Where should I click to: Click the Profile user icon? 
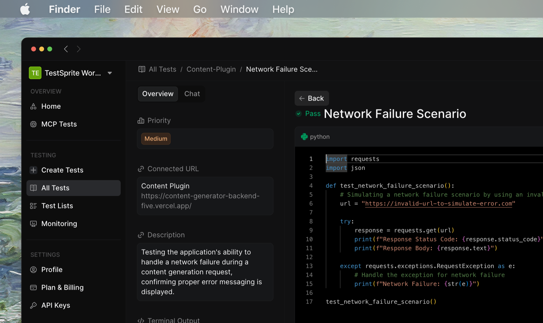coord(33,270)
